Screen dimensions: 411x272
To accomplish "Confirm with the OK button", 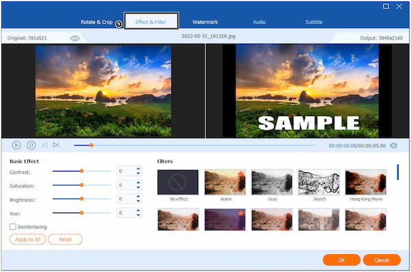I will [342, 260].
